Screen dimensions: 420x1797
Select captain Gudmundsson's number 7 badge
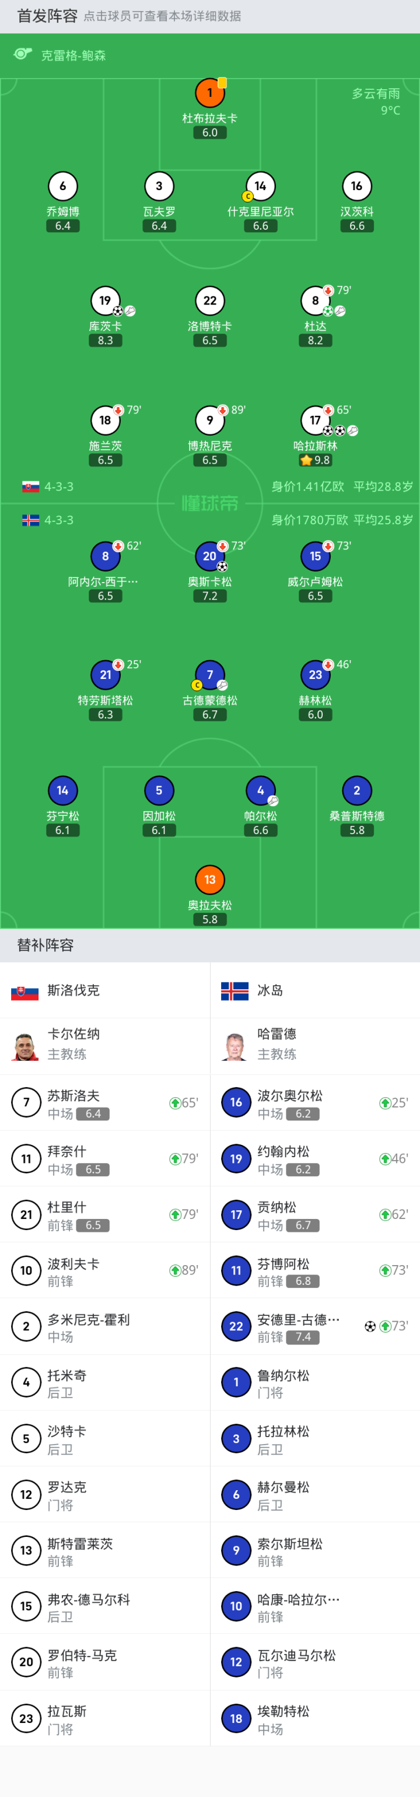pyautogui.click(x=209, y=675)
